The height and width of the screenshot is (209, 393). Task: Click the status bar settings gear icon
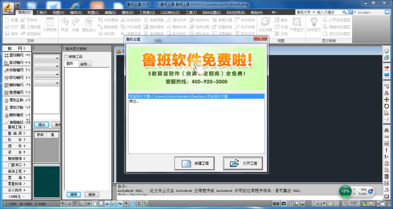point(344,204)
